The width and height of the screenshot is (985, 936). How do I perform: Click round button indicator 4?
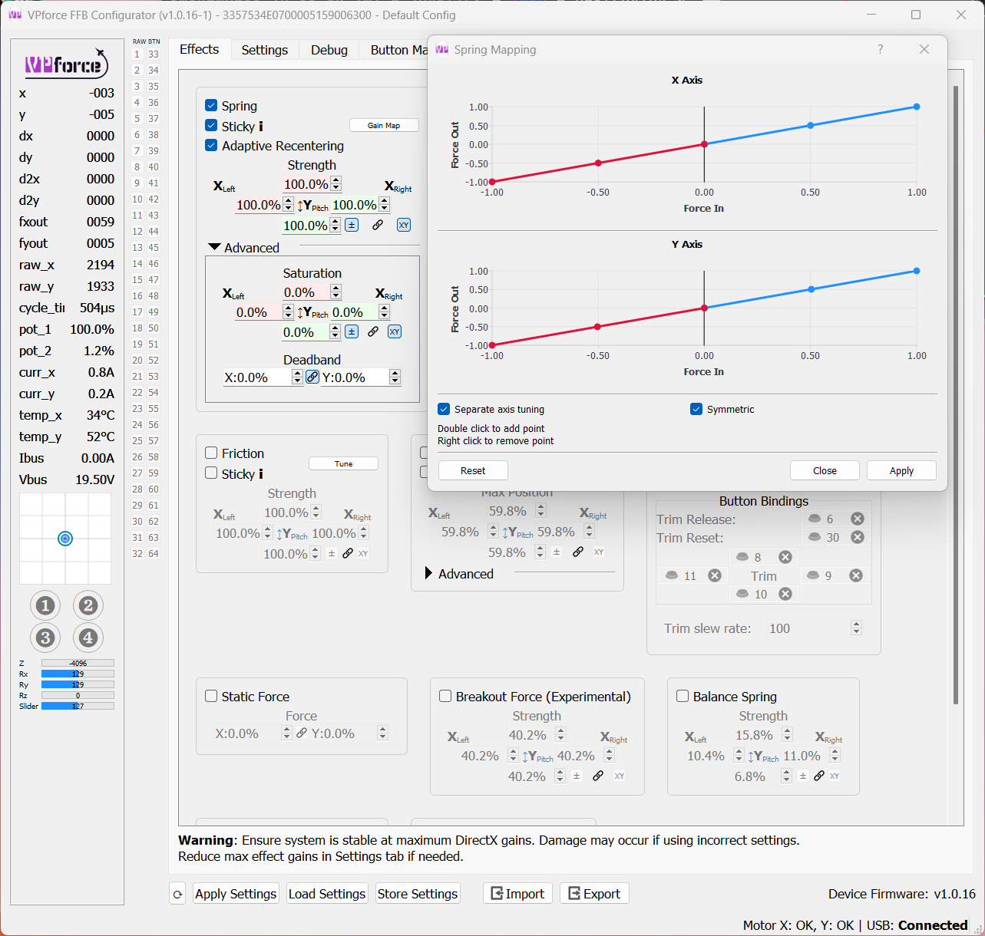click(88, 638)
